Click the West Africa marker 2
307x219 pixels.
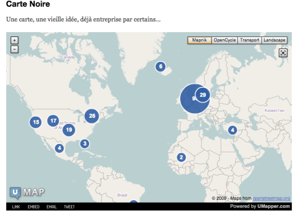point(181,157)
